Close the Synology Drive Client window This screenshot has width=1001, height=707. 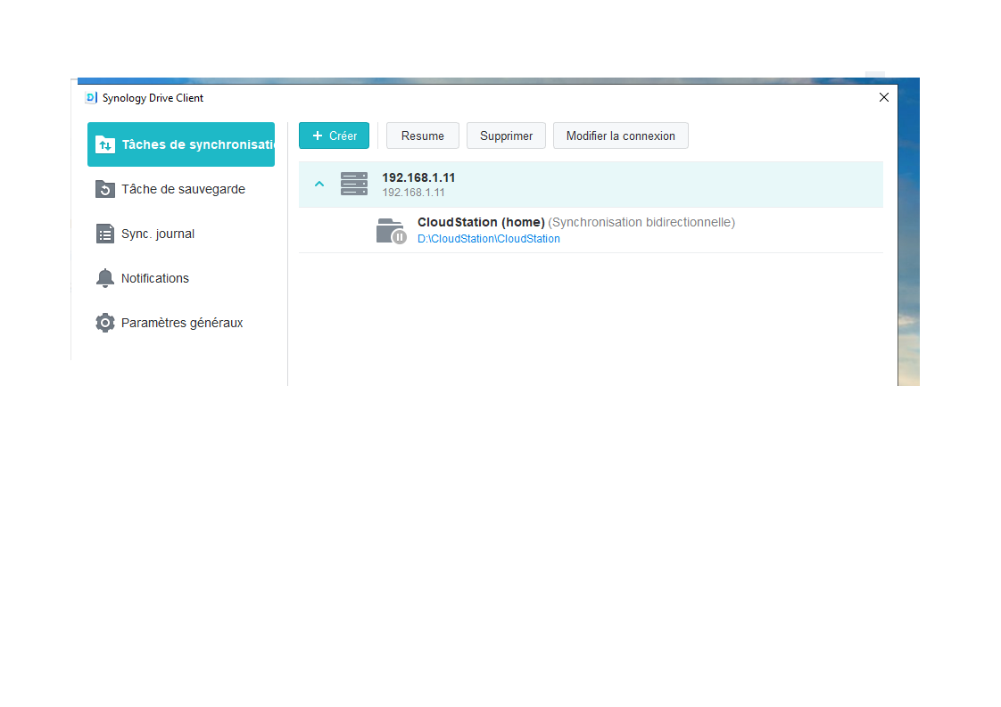(883, 97)
